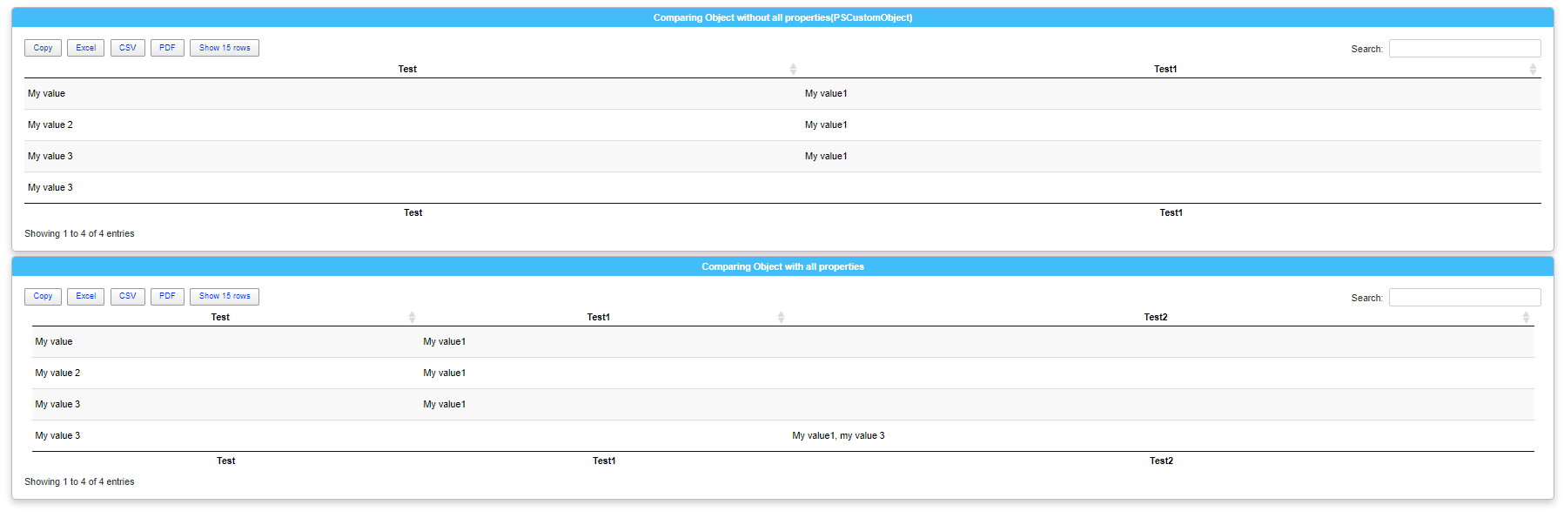
Task: Select the 'My value 2' row in the first table
Action: 50,124
